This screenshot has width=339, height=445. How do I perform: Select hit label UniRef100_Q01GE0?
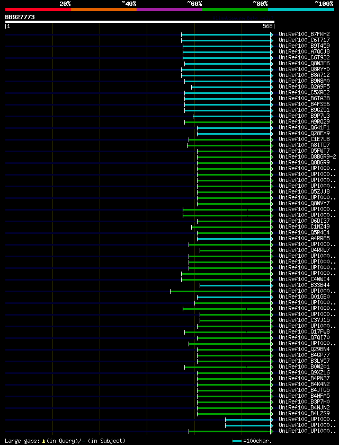coord(304,297)
